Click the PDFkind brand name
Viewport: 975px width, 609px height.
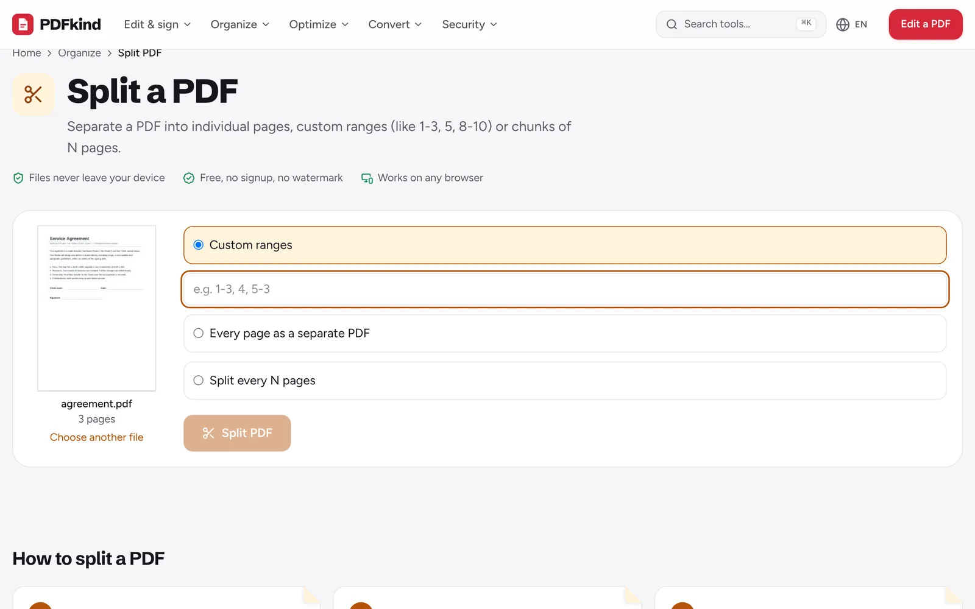click(70, 24)
